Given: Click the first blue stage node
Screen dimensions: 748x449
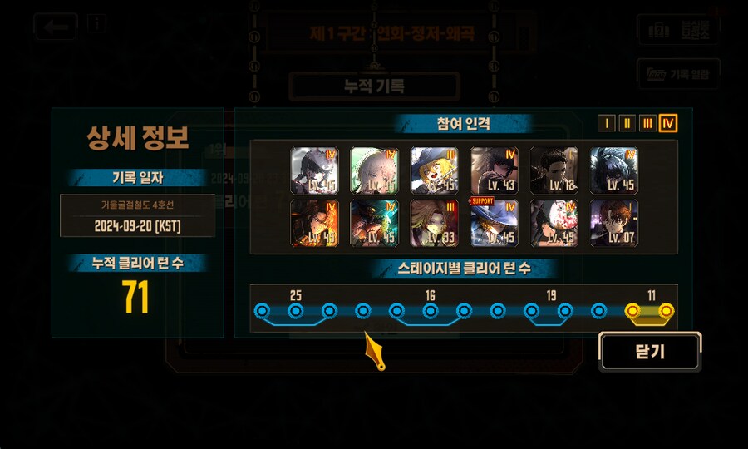Looking at the screenshot, I should [262, 311].
